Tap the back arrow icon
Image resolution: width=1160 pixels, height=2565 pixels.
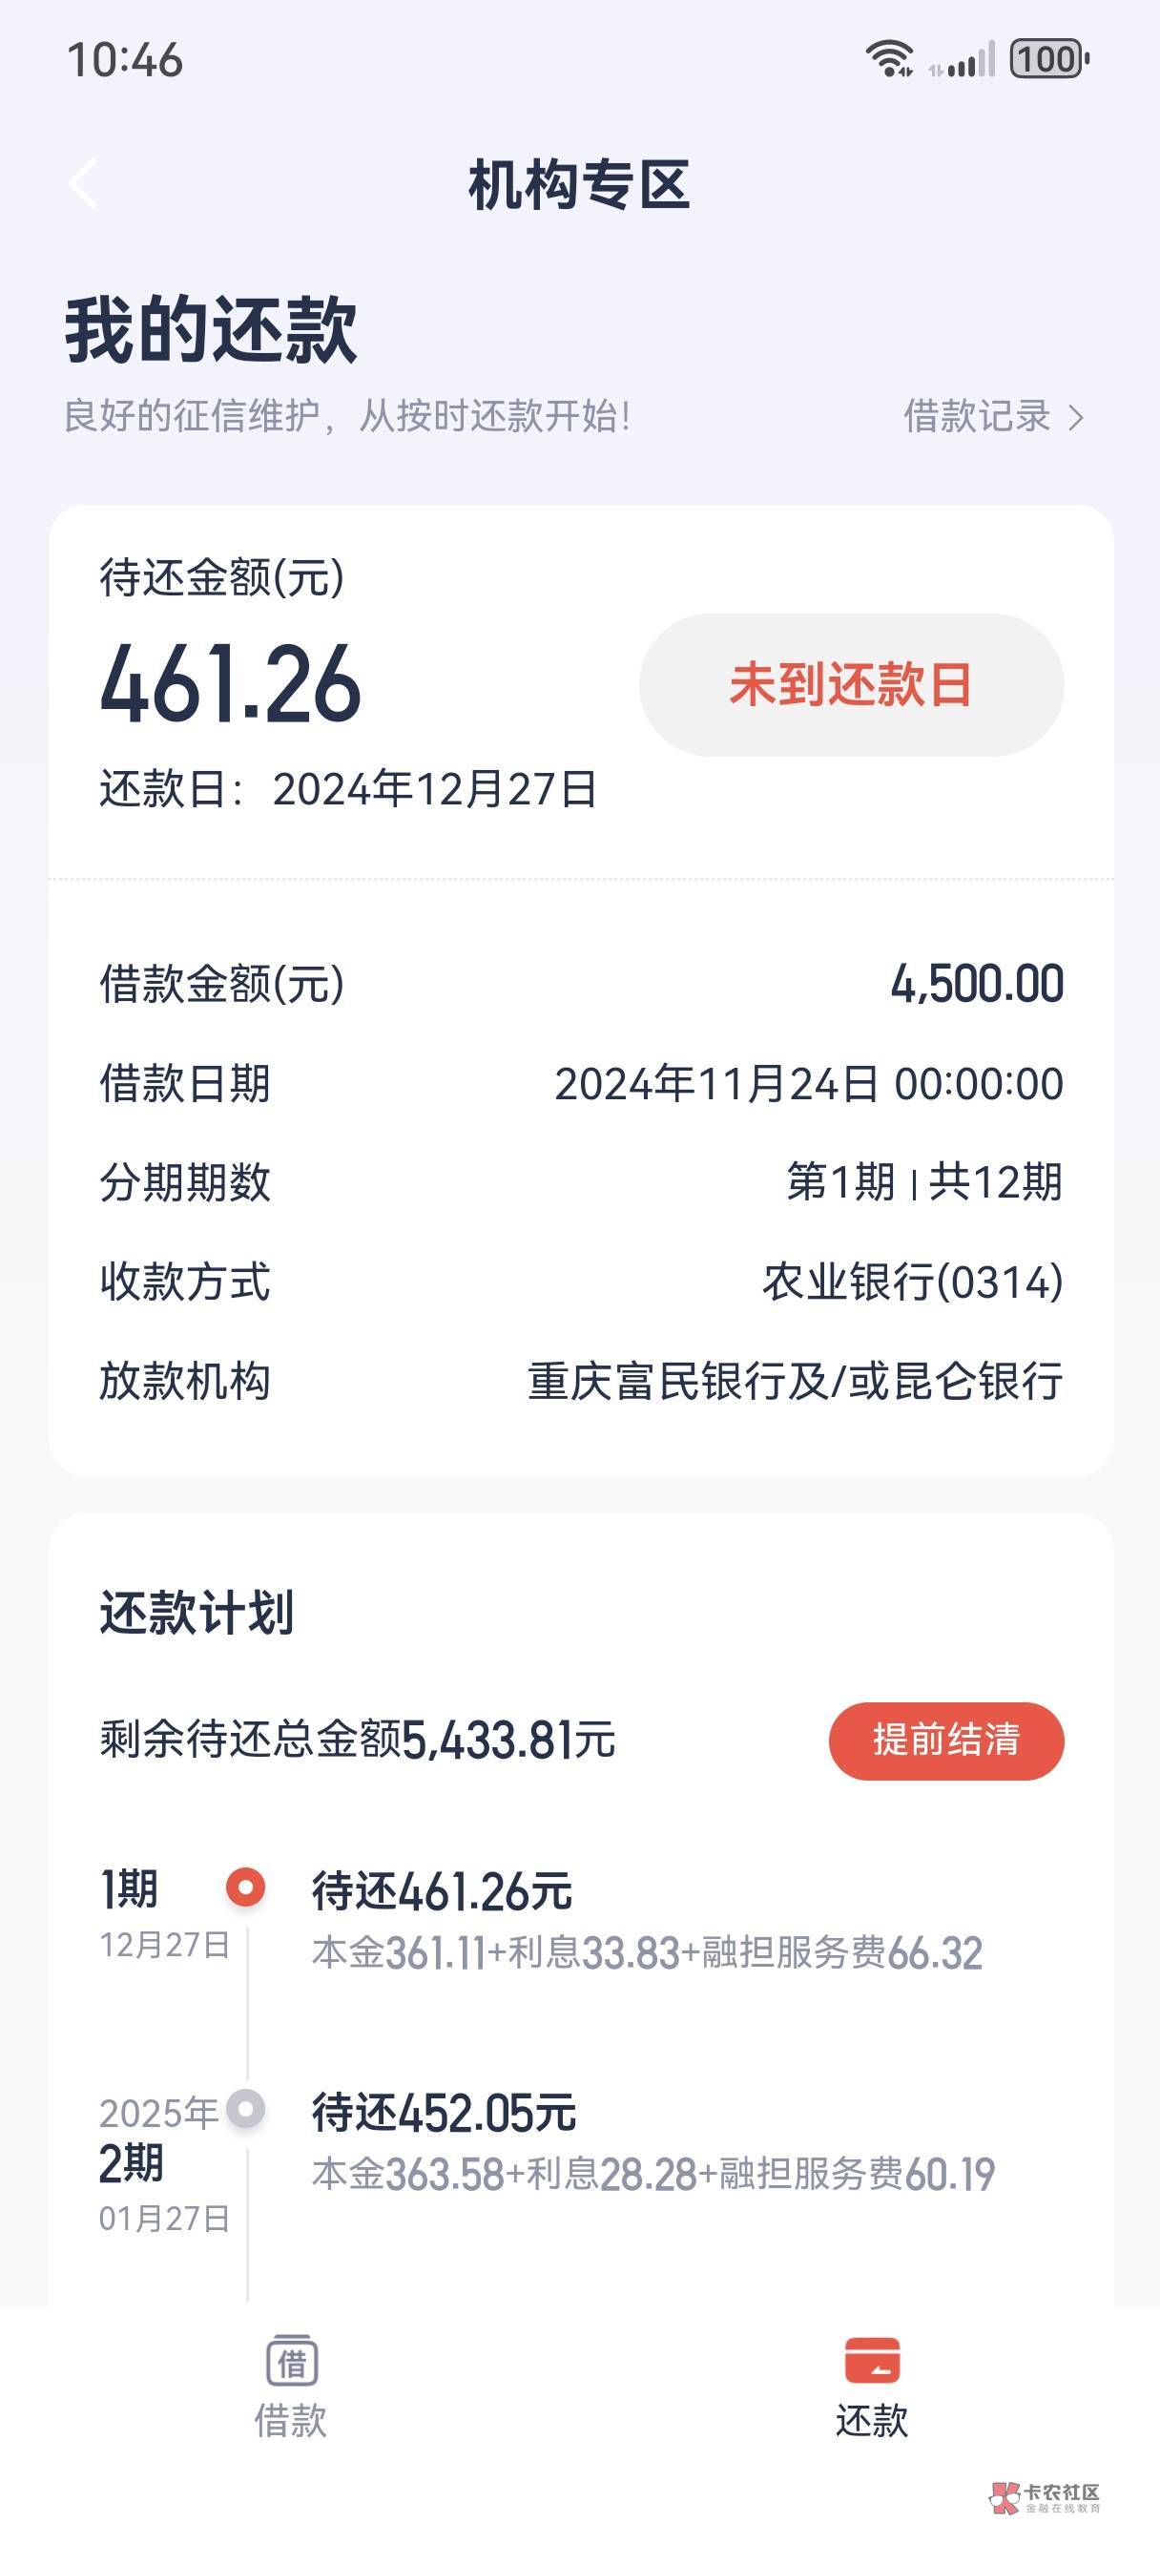(84, 184)
